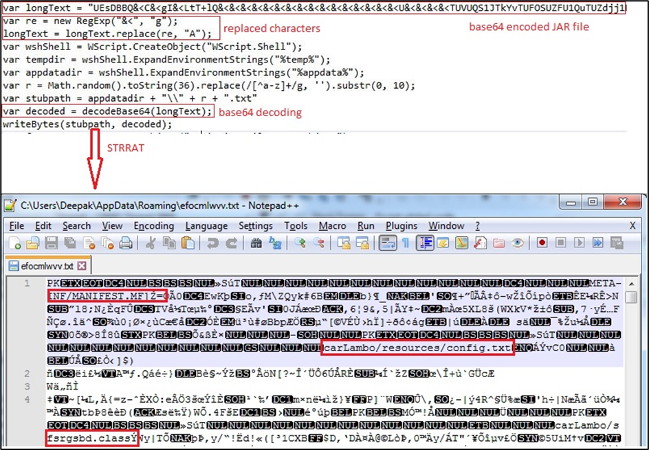This screenshot has height=450, width=649.
Task: Click the editor vertical scrollbar thumb
Action: pyautogui.click(x=631, y=297)
